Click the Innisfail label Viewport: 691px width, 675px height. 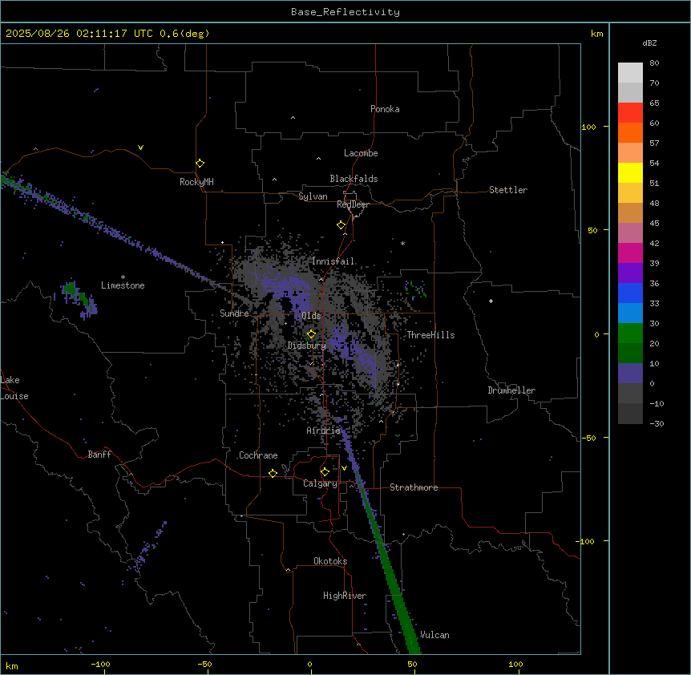click(333, 261)
